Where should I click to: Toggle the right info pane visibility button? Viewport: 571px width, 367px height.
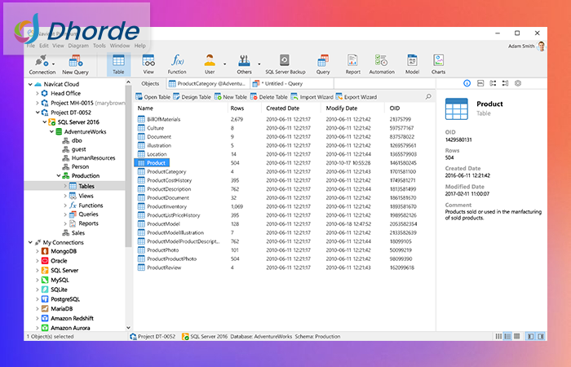[x=542, y=336]
